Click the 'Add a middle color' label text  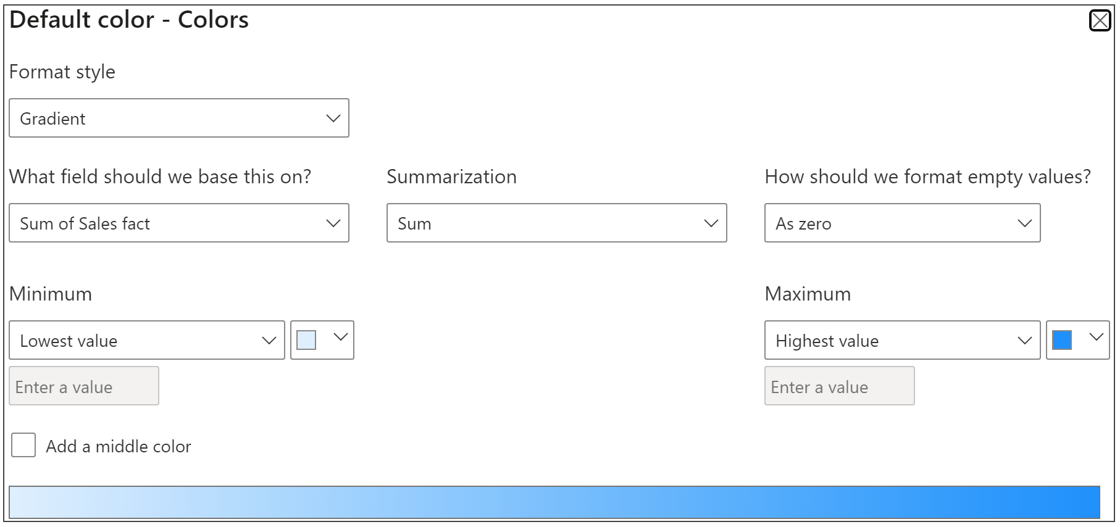(x=119, y=446)
